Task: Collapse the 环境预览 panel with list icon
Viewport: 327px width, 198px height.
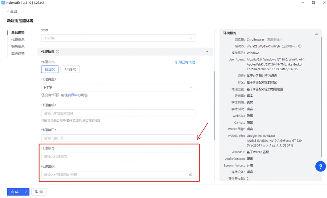Action: pyautogui.click(x=316, y=33)
